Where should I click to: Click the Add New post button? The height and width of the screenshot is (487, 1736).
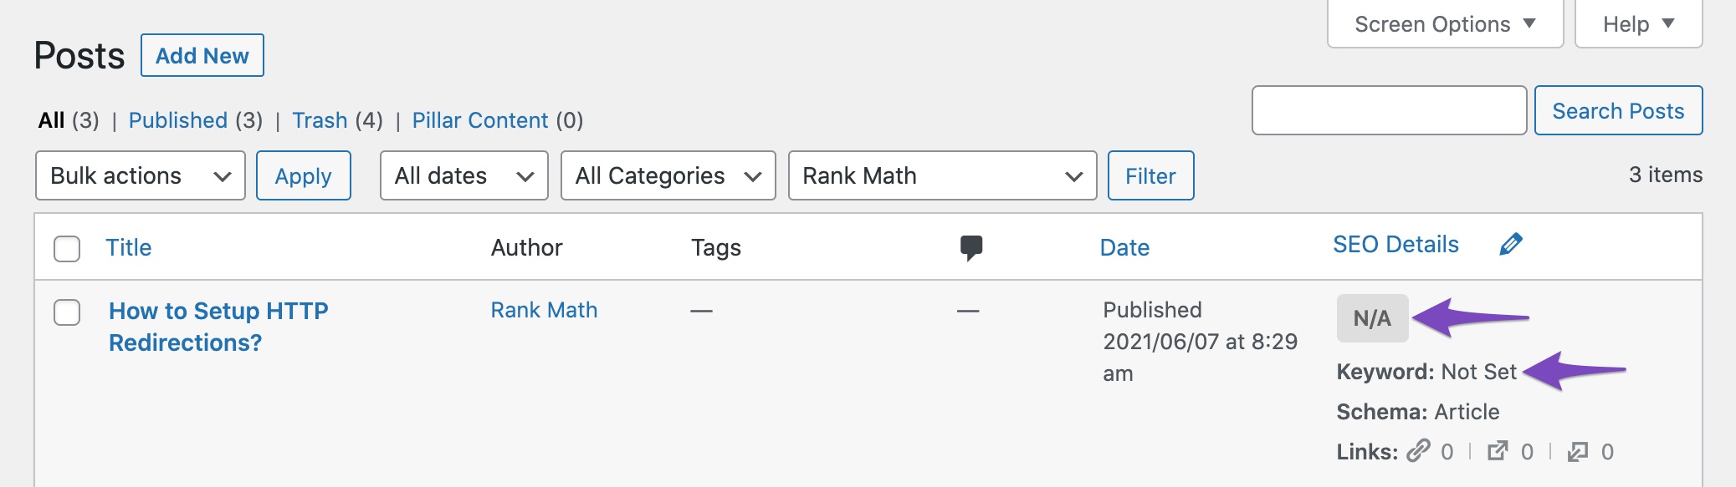click(202, 55)
